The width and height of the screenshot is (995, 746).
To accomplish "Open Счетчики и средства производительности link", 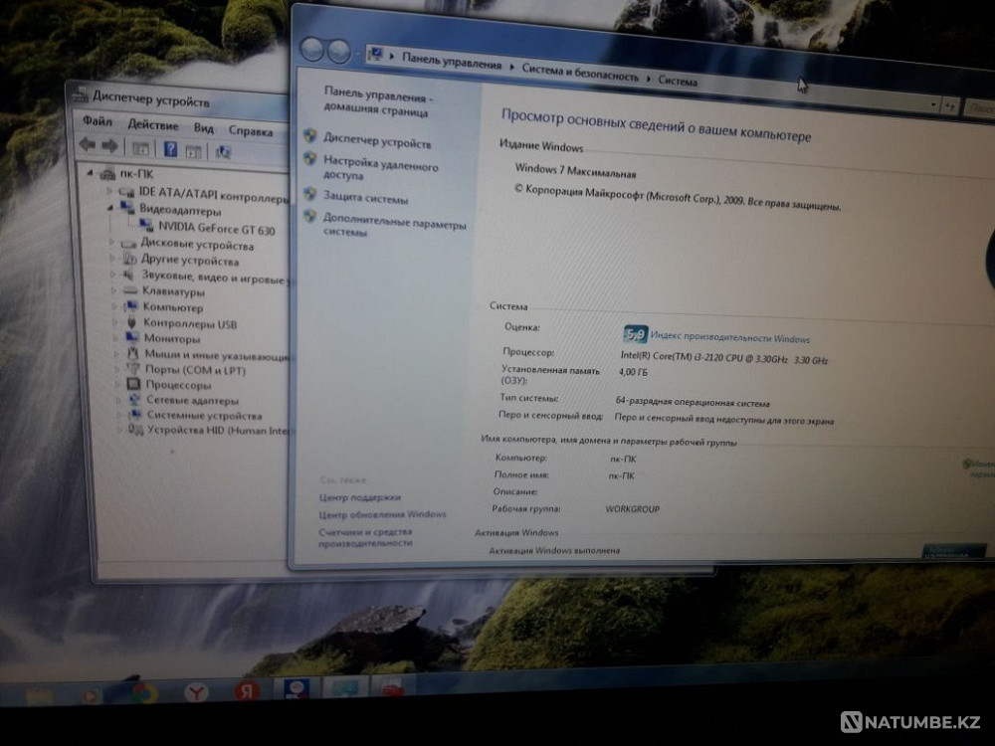I will 365,537.
